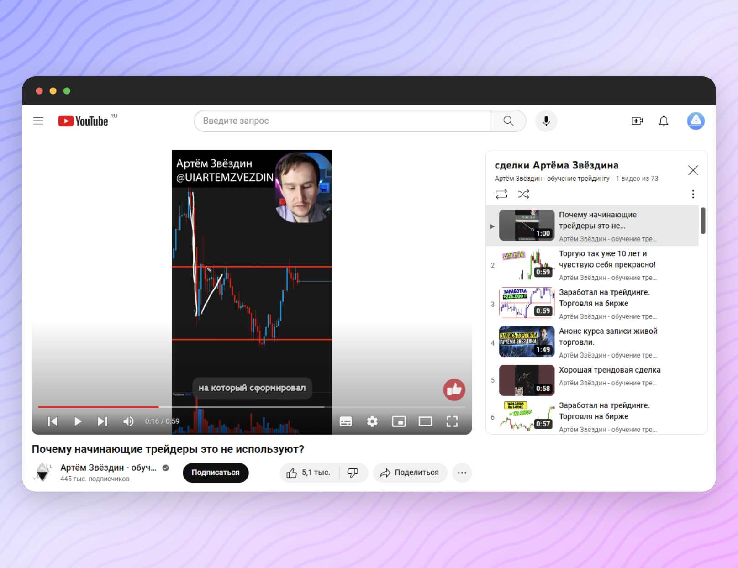
Task: Open 'Анонс курса записи живой торговли' video
Action: tap(592, 342)
